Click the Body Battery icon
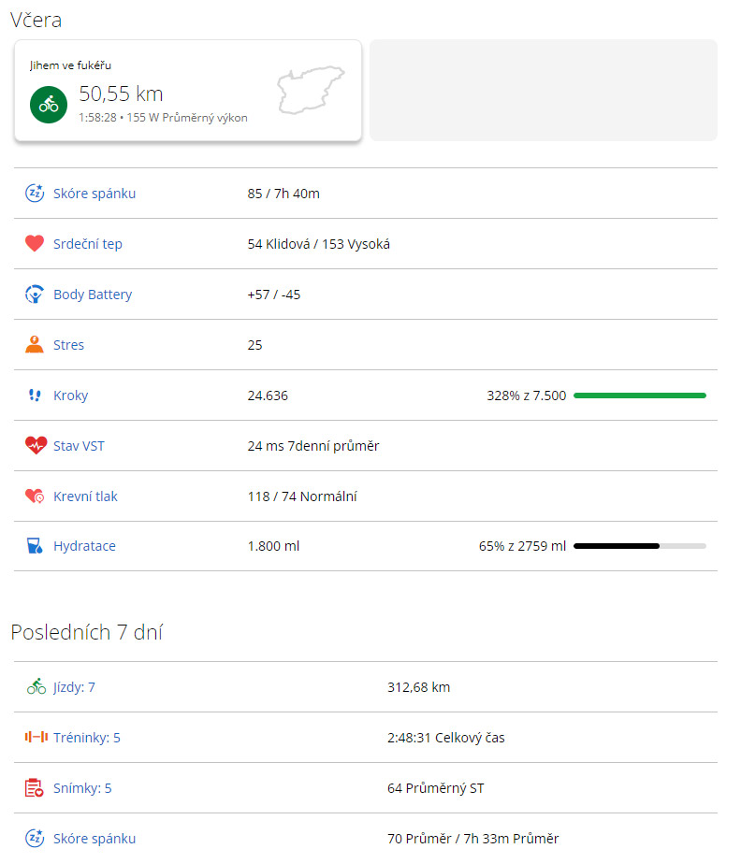 tap(35, 294)
